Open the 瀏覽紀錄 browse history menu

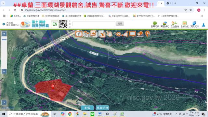(x=194, y=24)
